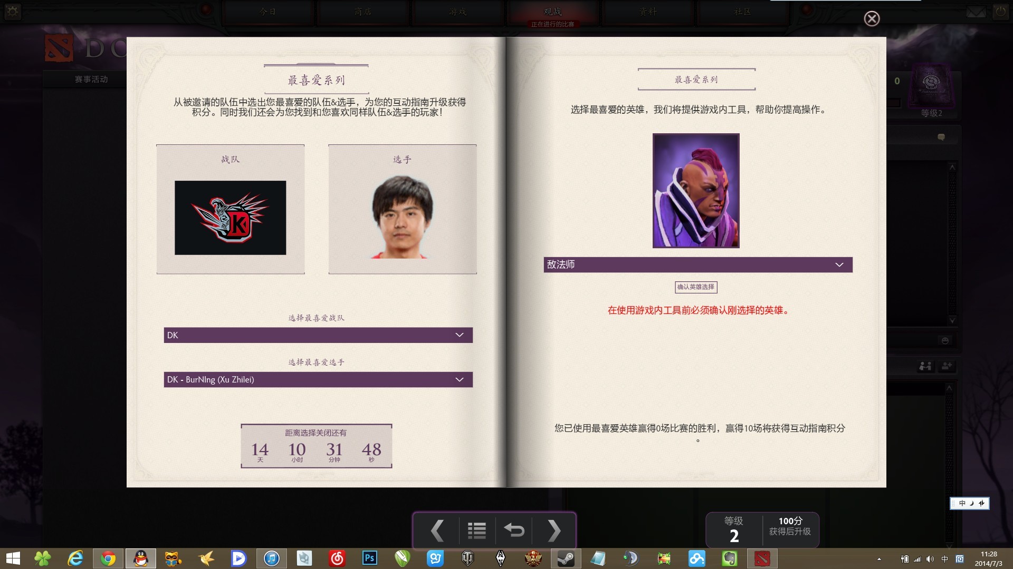The height and width of the screenshot is (569, 1013).
Task: Open the favorite player dropdown showing BurNIng
Action: pyautogui.click(x=318, y=380)
